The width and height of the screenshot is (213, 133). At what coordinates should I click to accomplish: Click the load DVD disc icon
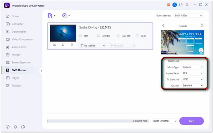click(65, 16)
